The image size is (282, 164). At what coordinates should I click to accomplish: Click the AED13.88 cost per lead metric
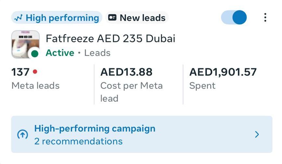(x=126, y=72)
